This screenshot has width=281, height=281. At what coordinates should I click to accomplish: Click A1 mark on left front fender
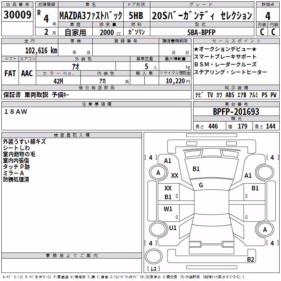[168, 161]
